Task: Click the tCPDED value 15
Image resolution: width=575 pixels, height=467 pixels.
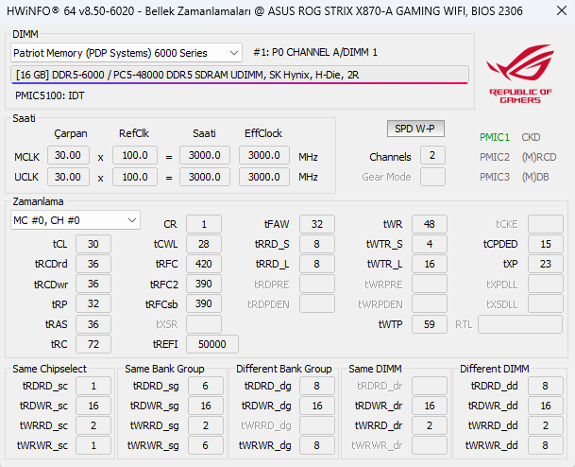Action: click(x=546, y=244)
